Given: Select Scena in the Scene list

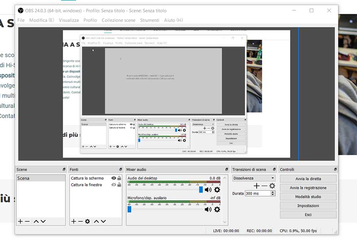Looking at the screenshot, I should 41,178.
